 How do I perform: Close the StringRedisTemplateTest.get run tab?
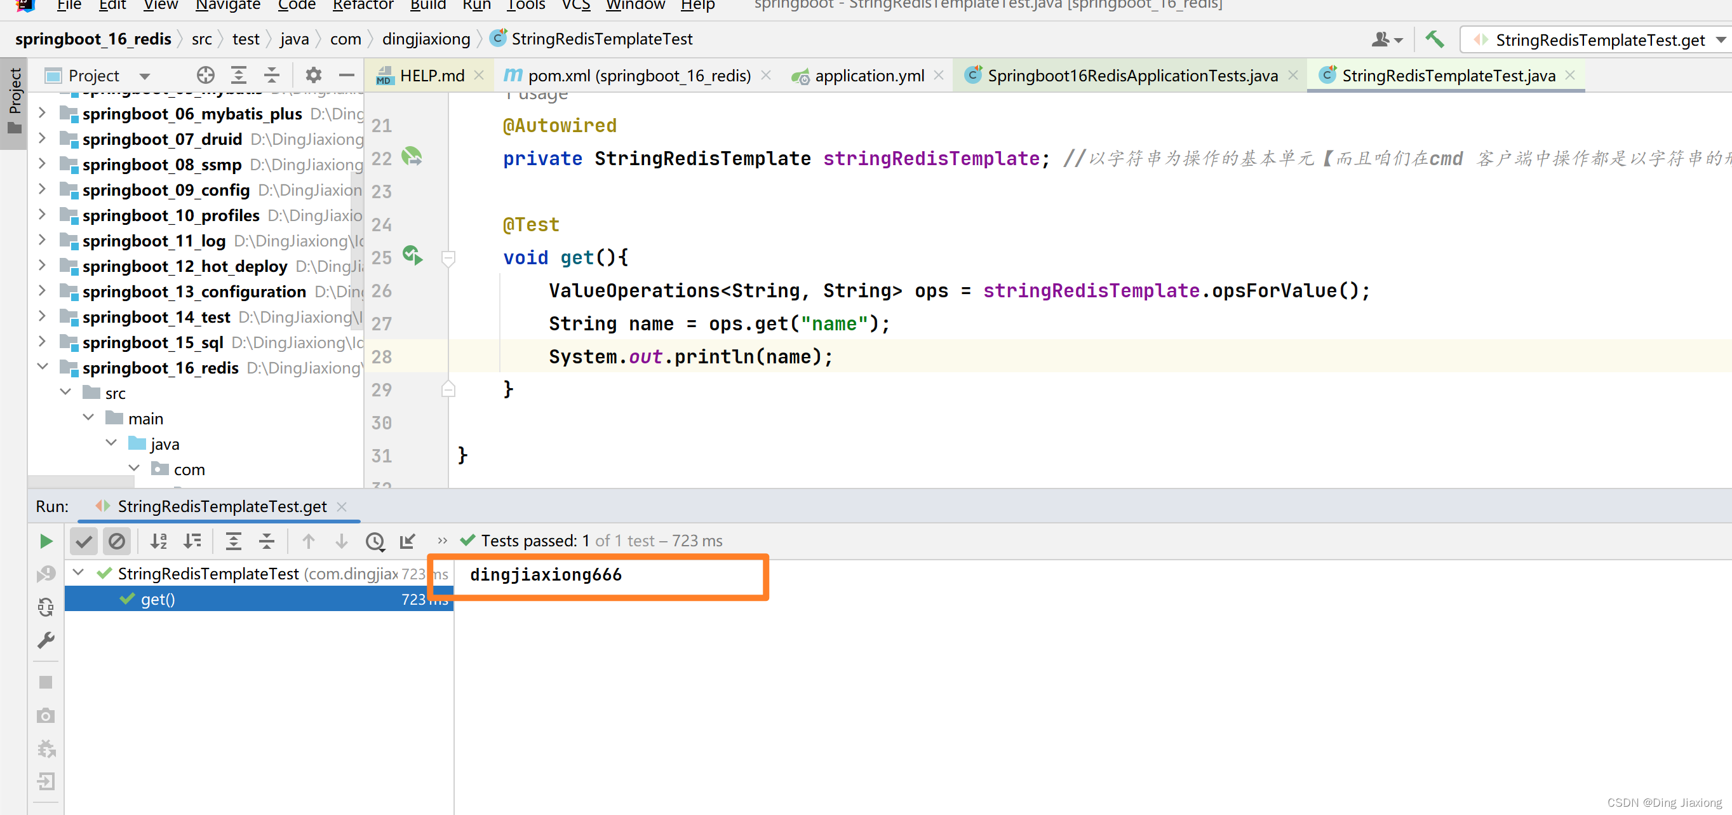tap(342, 507)
